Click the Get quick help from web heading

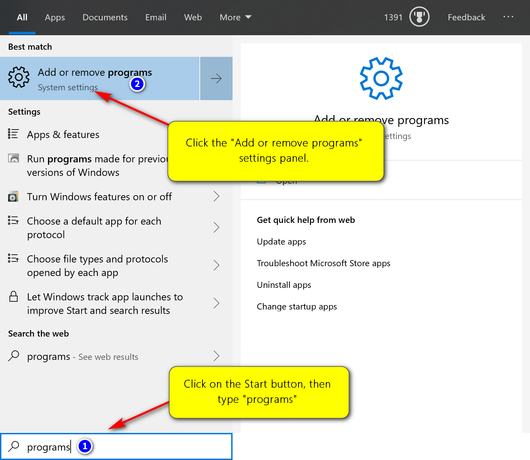[306, 220]
